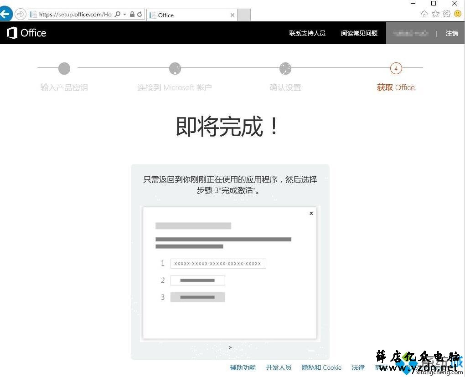Viewport: 465px width, 377px height.
Task: Click the search magnifier icon in address bar
Action: tap(118, 14)
